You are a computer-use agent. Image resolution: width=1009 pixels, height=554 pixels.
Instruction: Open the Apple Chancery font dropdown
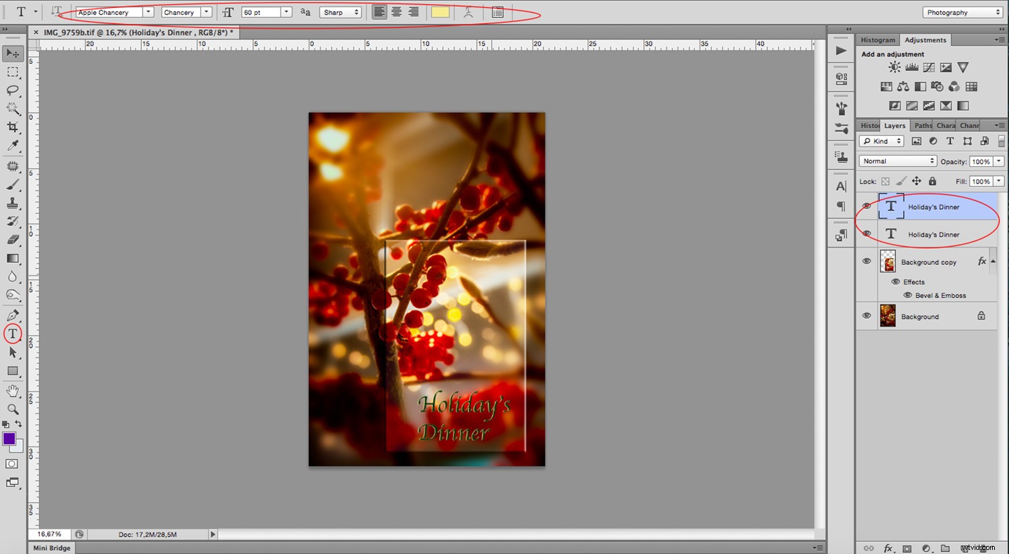pyautogui.click(x=149, y=11)
